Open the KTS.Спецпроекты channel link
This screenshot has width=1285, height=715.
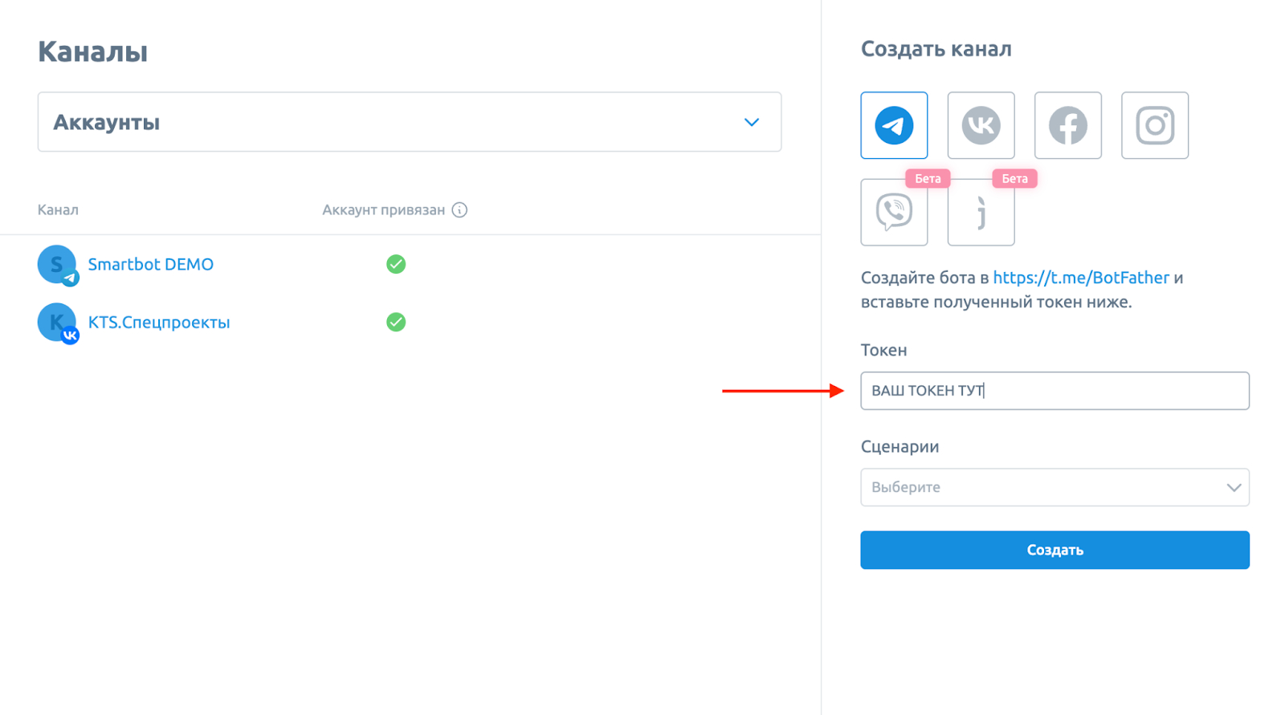(158, 322)
